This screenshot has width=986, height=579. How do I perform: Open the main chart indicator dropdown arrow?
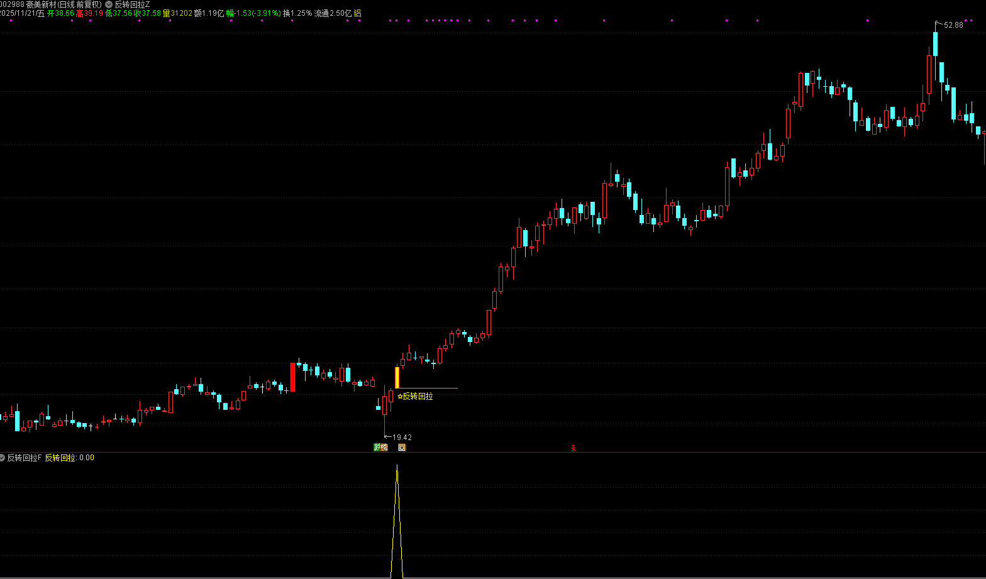109,4
